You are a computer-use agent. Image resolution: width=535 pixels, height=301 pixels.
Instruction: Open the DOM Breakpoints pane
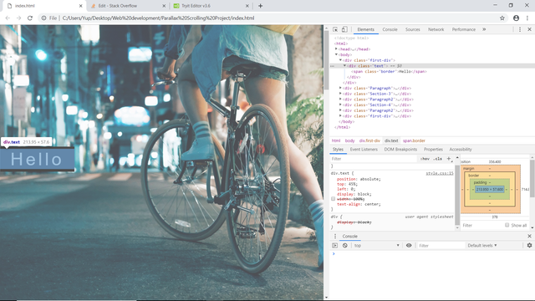400,150
